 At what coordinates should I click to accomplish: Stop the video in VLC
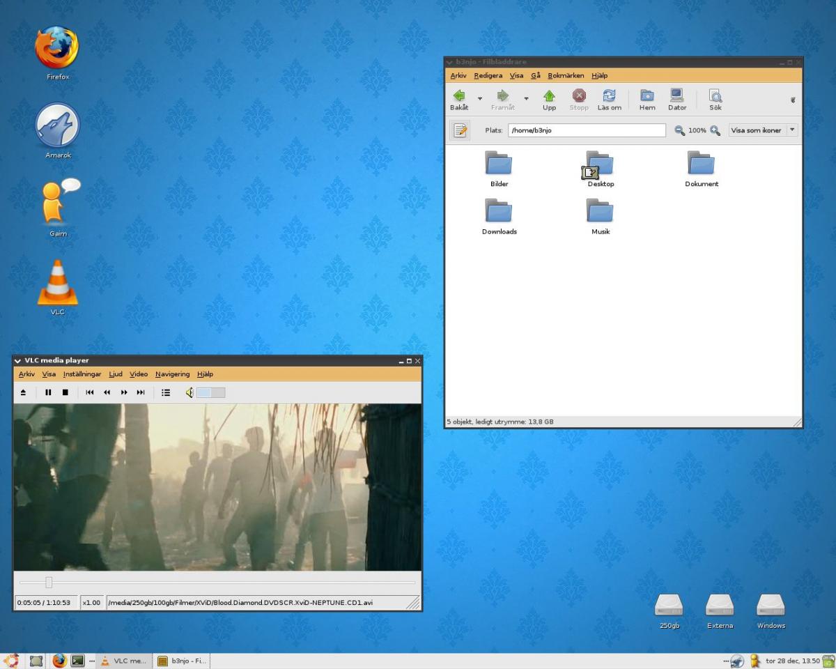coord(65,392)
